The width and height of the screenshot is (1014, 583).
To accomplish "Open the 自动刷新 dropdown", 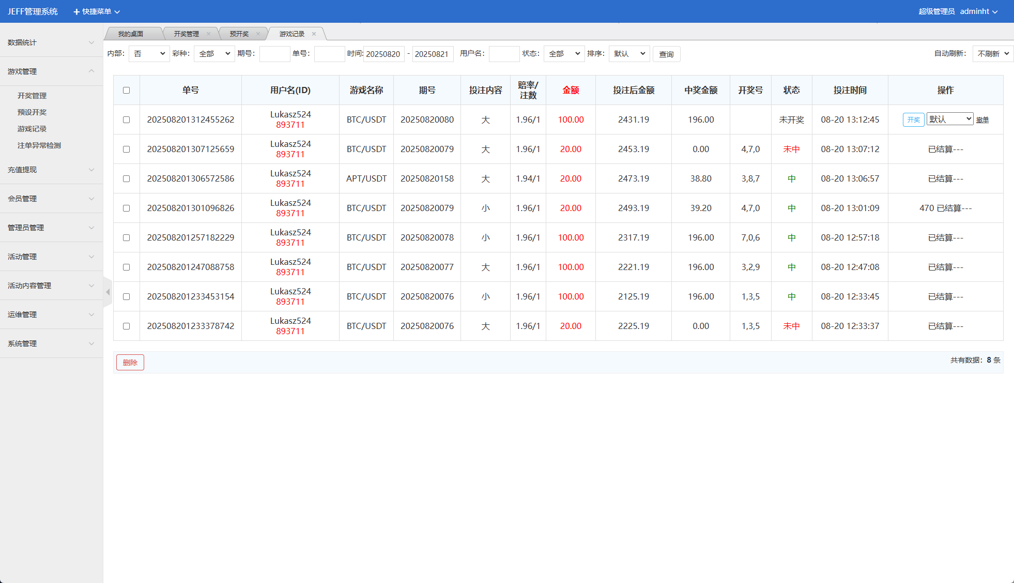I will [992, 54].
